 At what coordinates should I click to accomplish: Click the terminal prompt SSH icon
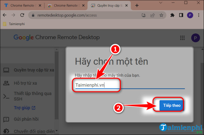click(x=6, y=96)
